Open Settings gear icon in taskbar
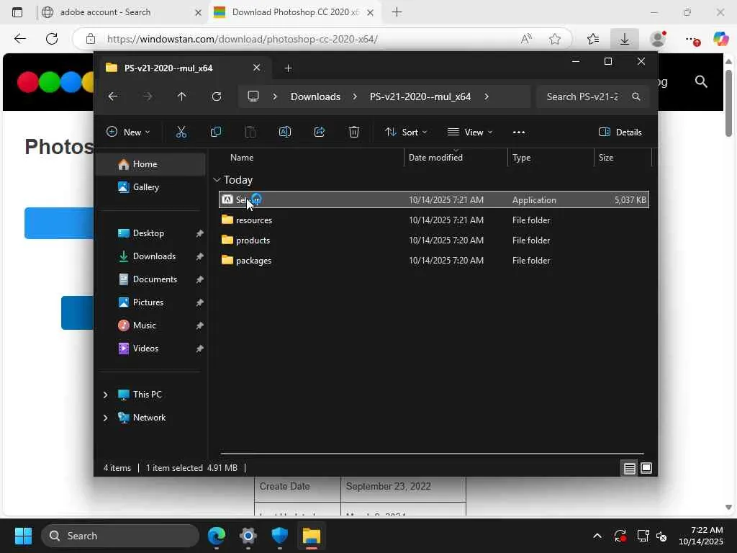The height and width of the screenshot is (553, 737). 248,536
